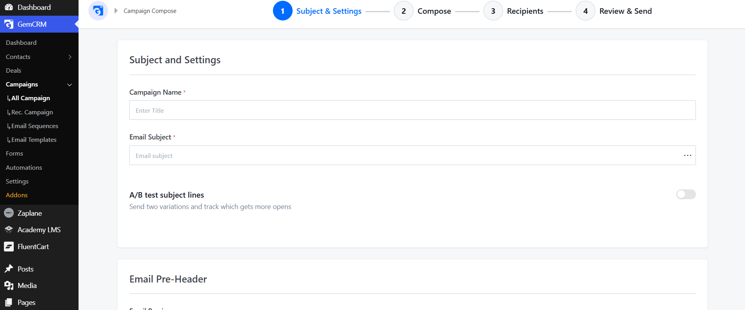The height and width of the screenshot is (310, 745).
Task: Open the three-dots menu in Email Subject field
Action: 687,156
